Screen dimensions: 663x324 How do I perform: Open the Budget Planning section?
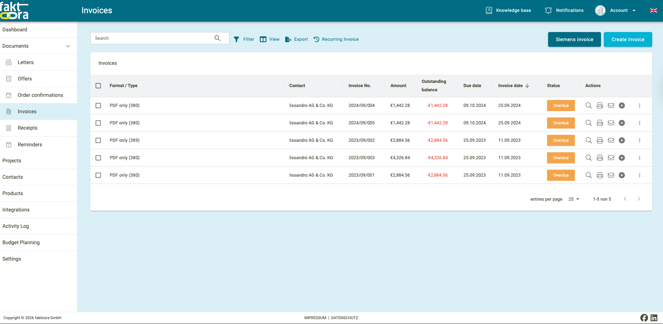(x=21, y=242)
